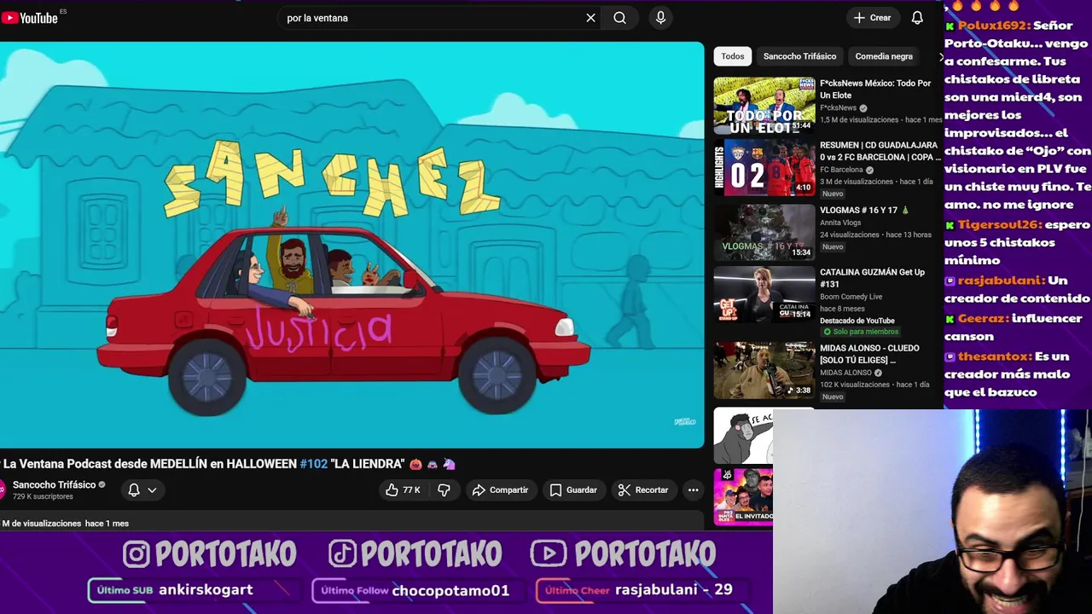Image resolution: width=1092 pixels, height=614 pixels.
Task: Click the MIDAS ALONSO channel name
Action: pos(845,373)
